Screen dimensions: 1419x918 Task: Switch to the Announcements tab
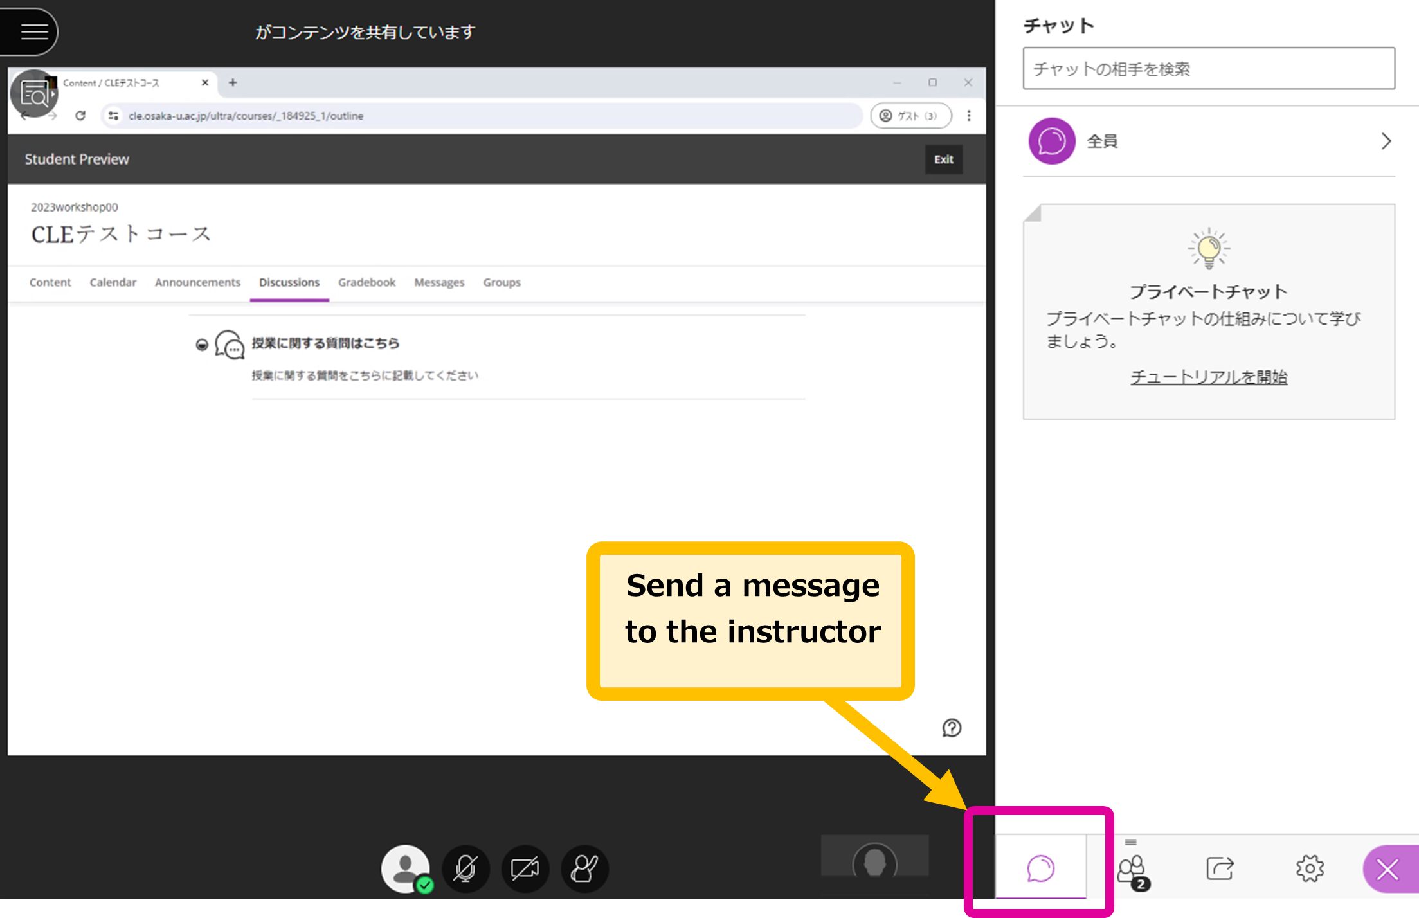(x=197, y=282)
